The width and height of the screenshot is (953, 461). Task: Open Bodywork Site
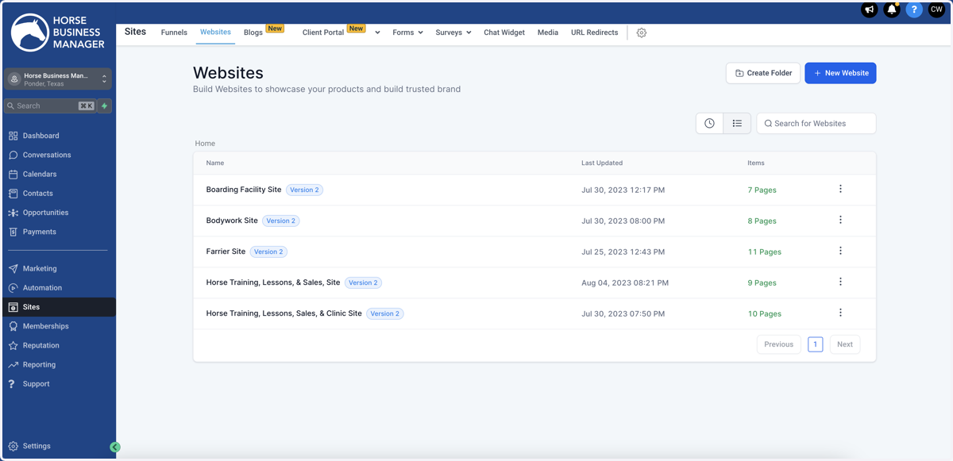(232, 221)
